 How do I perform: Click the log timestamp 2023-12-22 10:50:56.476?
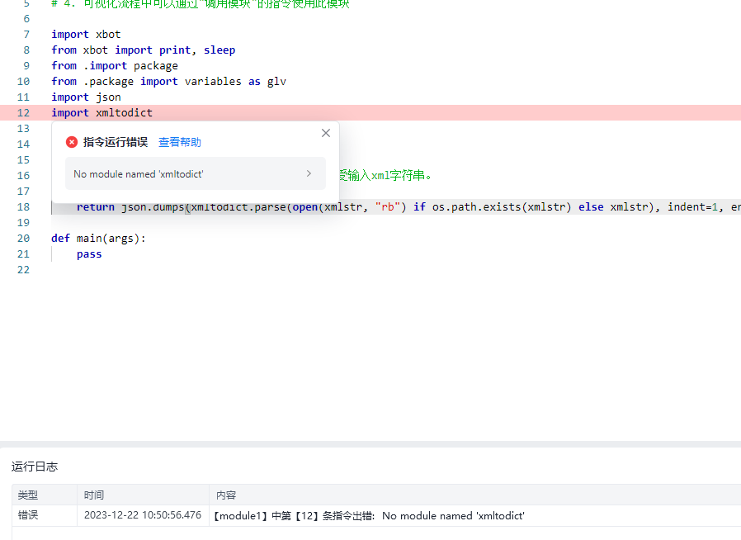tap(142, 515)
